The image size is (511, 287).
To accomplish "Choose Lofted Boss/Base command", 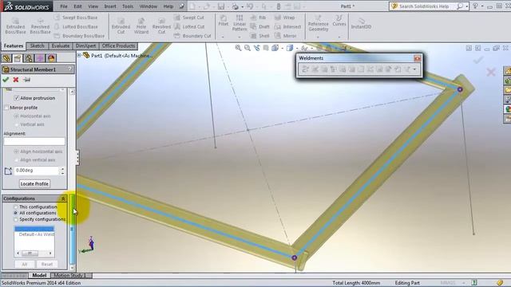I will click(x=76, y=26).
